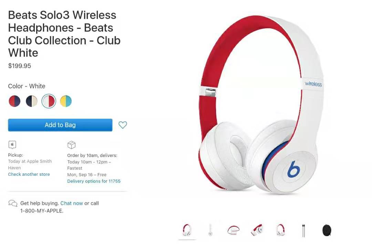Select the yellow and blue color swatch
Image resolution: width=372 pixels, height=252 pixels.
pos(66,101)
